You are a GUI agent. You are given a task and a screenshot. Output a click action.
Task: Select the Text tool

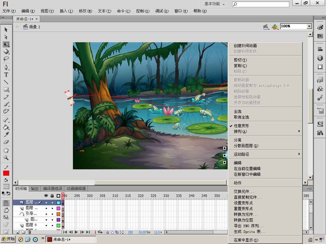[x=6, y=75]
